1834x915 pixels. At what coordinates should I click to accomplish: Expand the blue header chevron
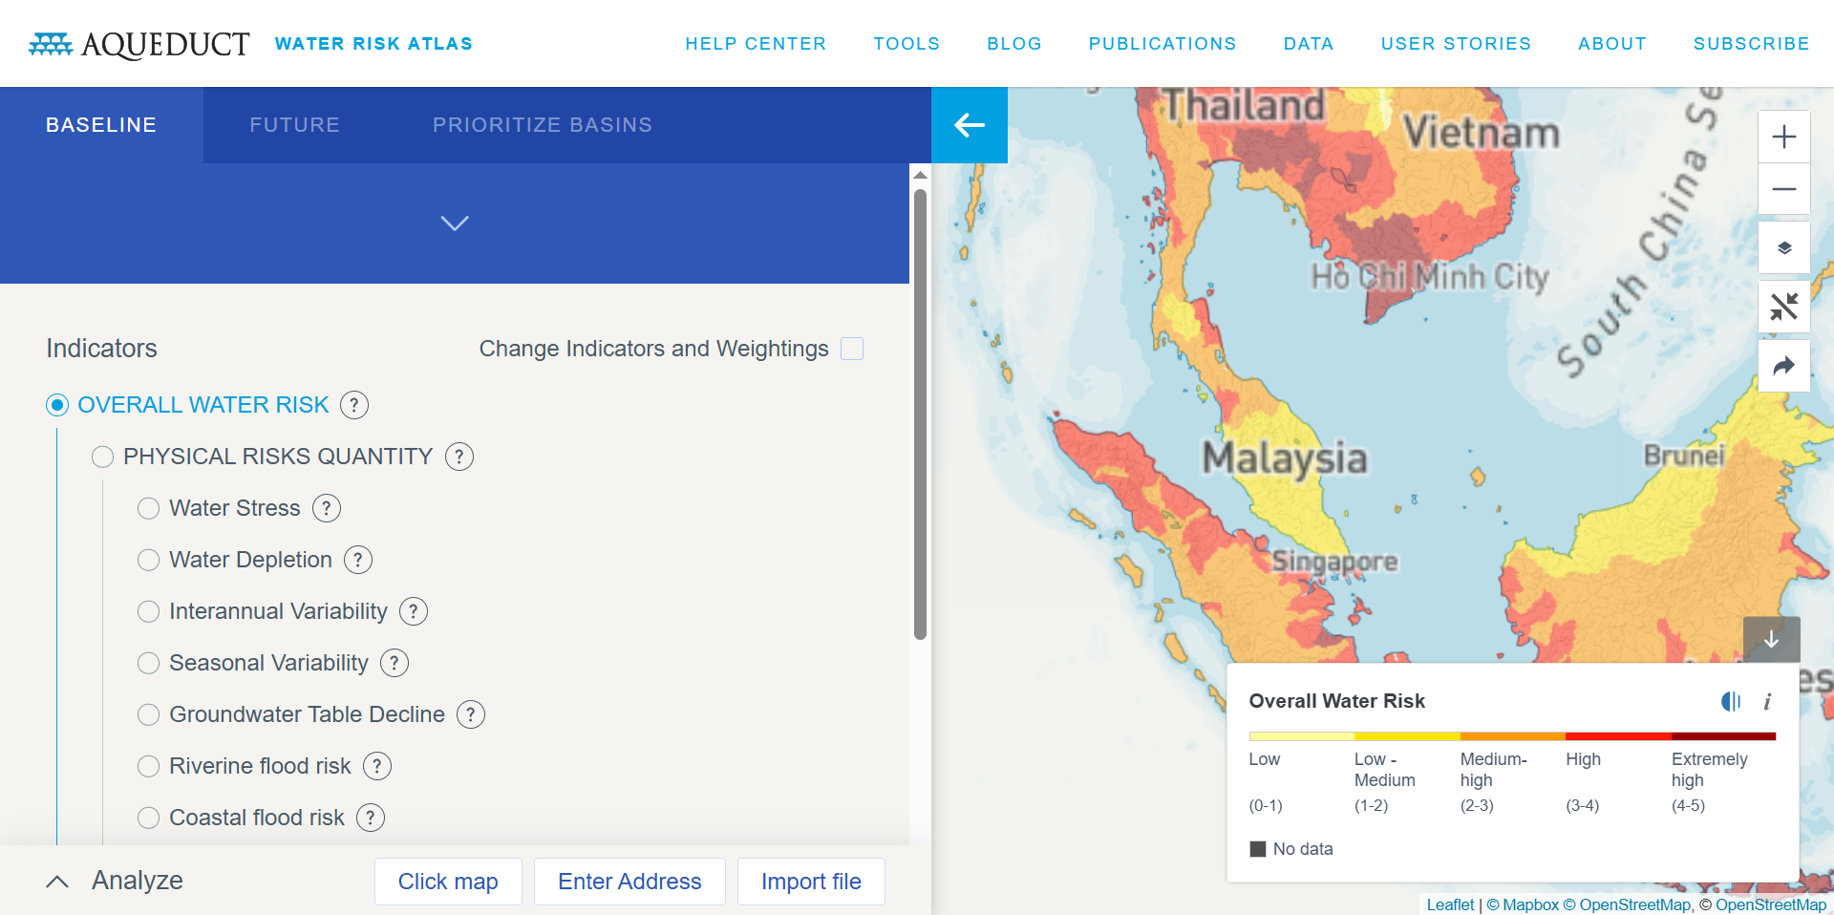tap(455, 223)
